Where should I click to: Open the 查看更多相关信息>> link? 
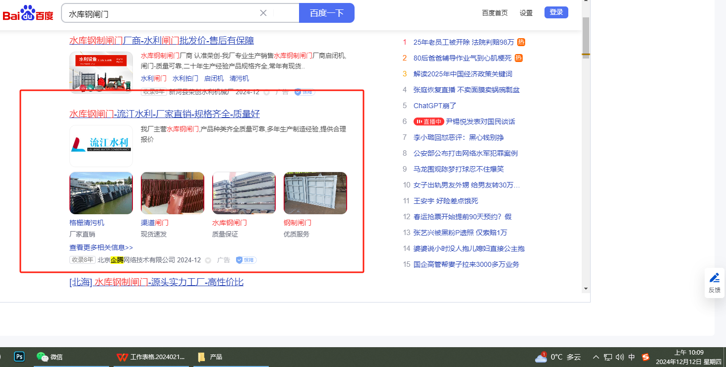101,247
